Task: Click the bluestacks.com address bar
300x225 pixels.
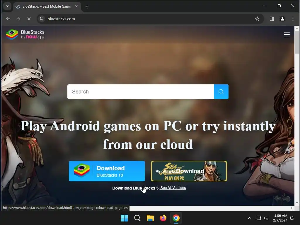Action: 147,19
